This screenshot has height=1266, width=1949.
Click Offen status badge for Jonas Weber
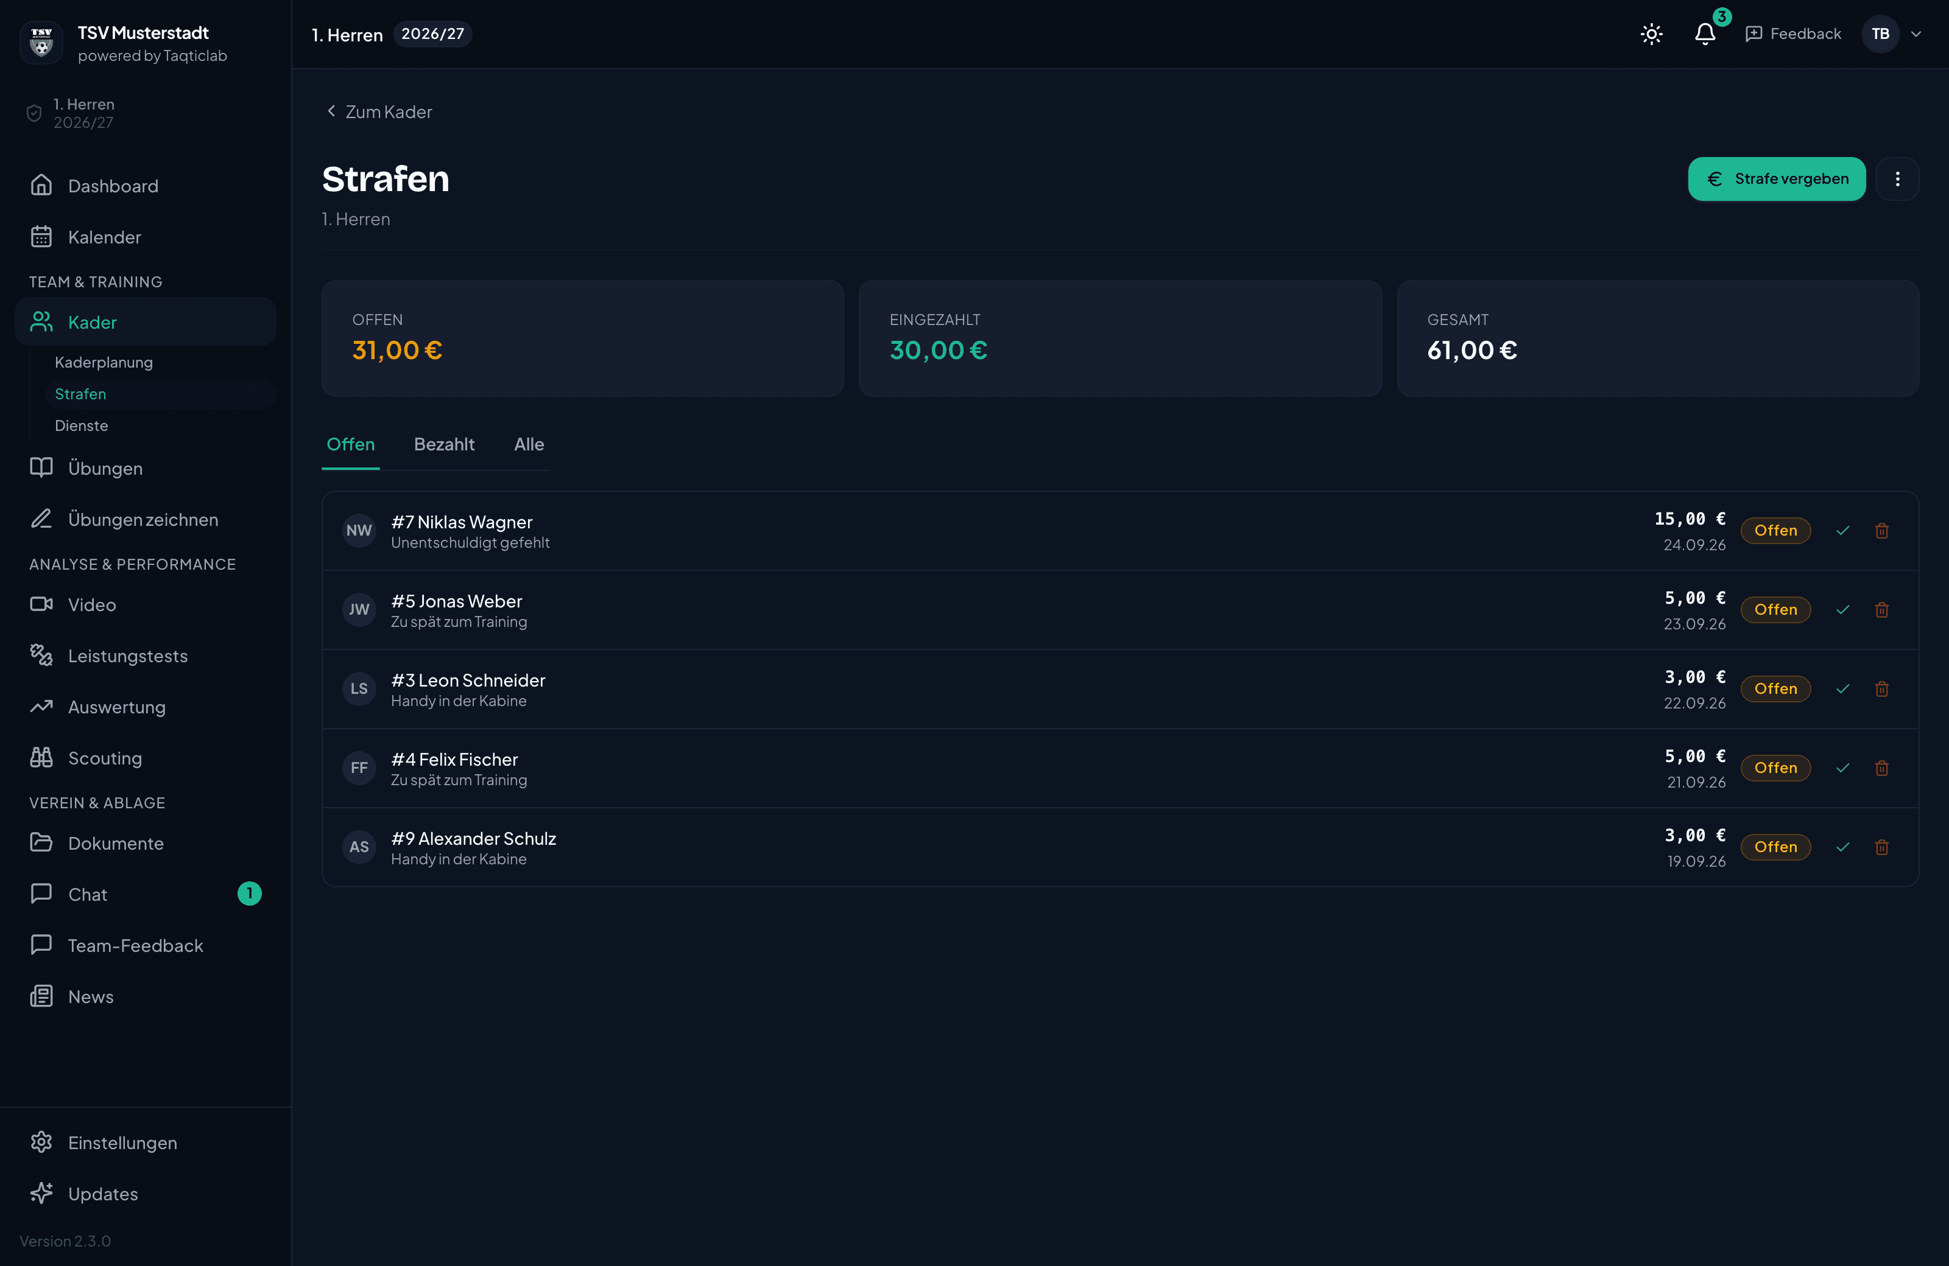point(1775,610)
